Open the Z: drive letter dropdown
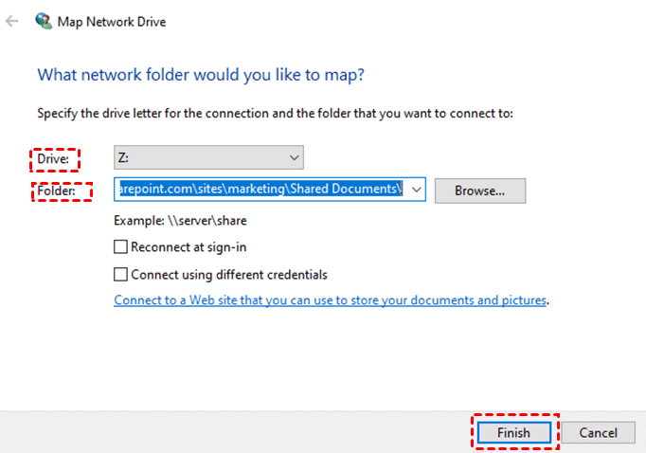 tap(207, 157)
